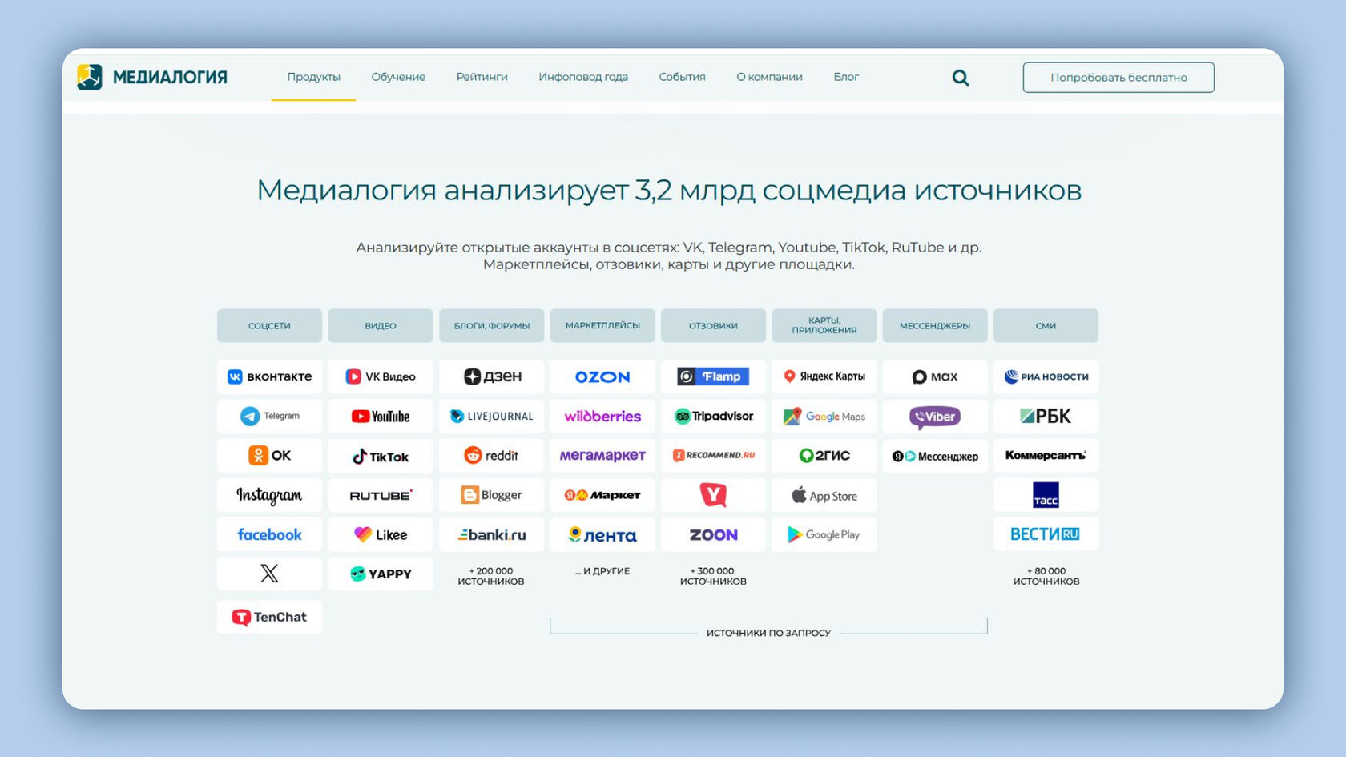Select the БЛОГИ, ФОРУМЫ category header

(x=492, y=326)
